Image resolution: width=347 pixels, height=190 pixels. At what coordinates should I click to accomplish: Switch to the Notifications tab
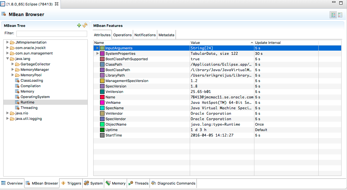pyautogui.click(x=145, y=35)
